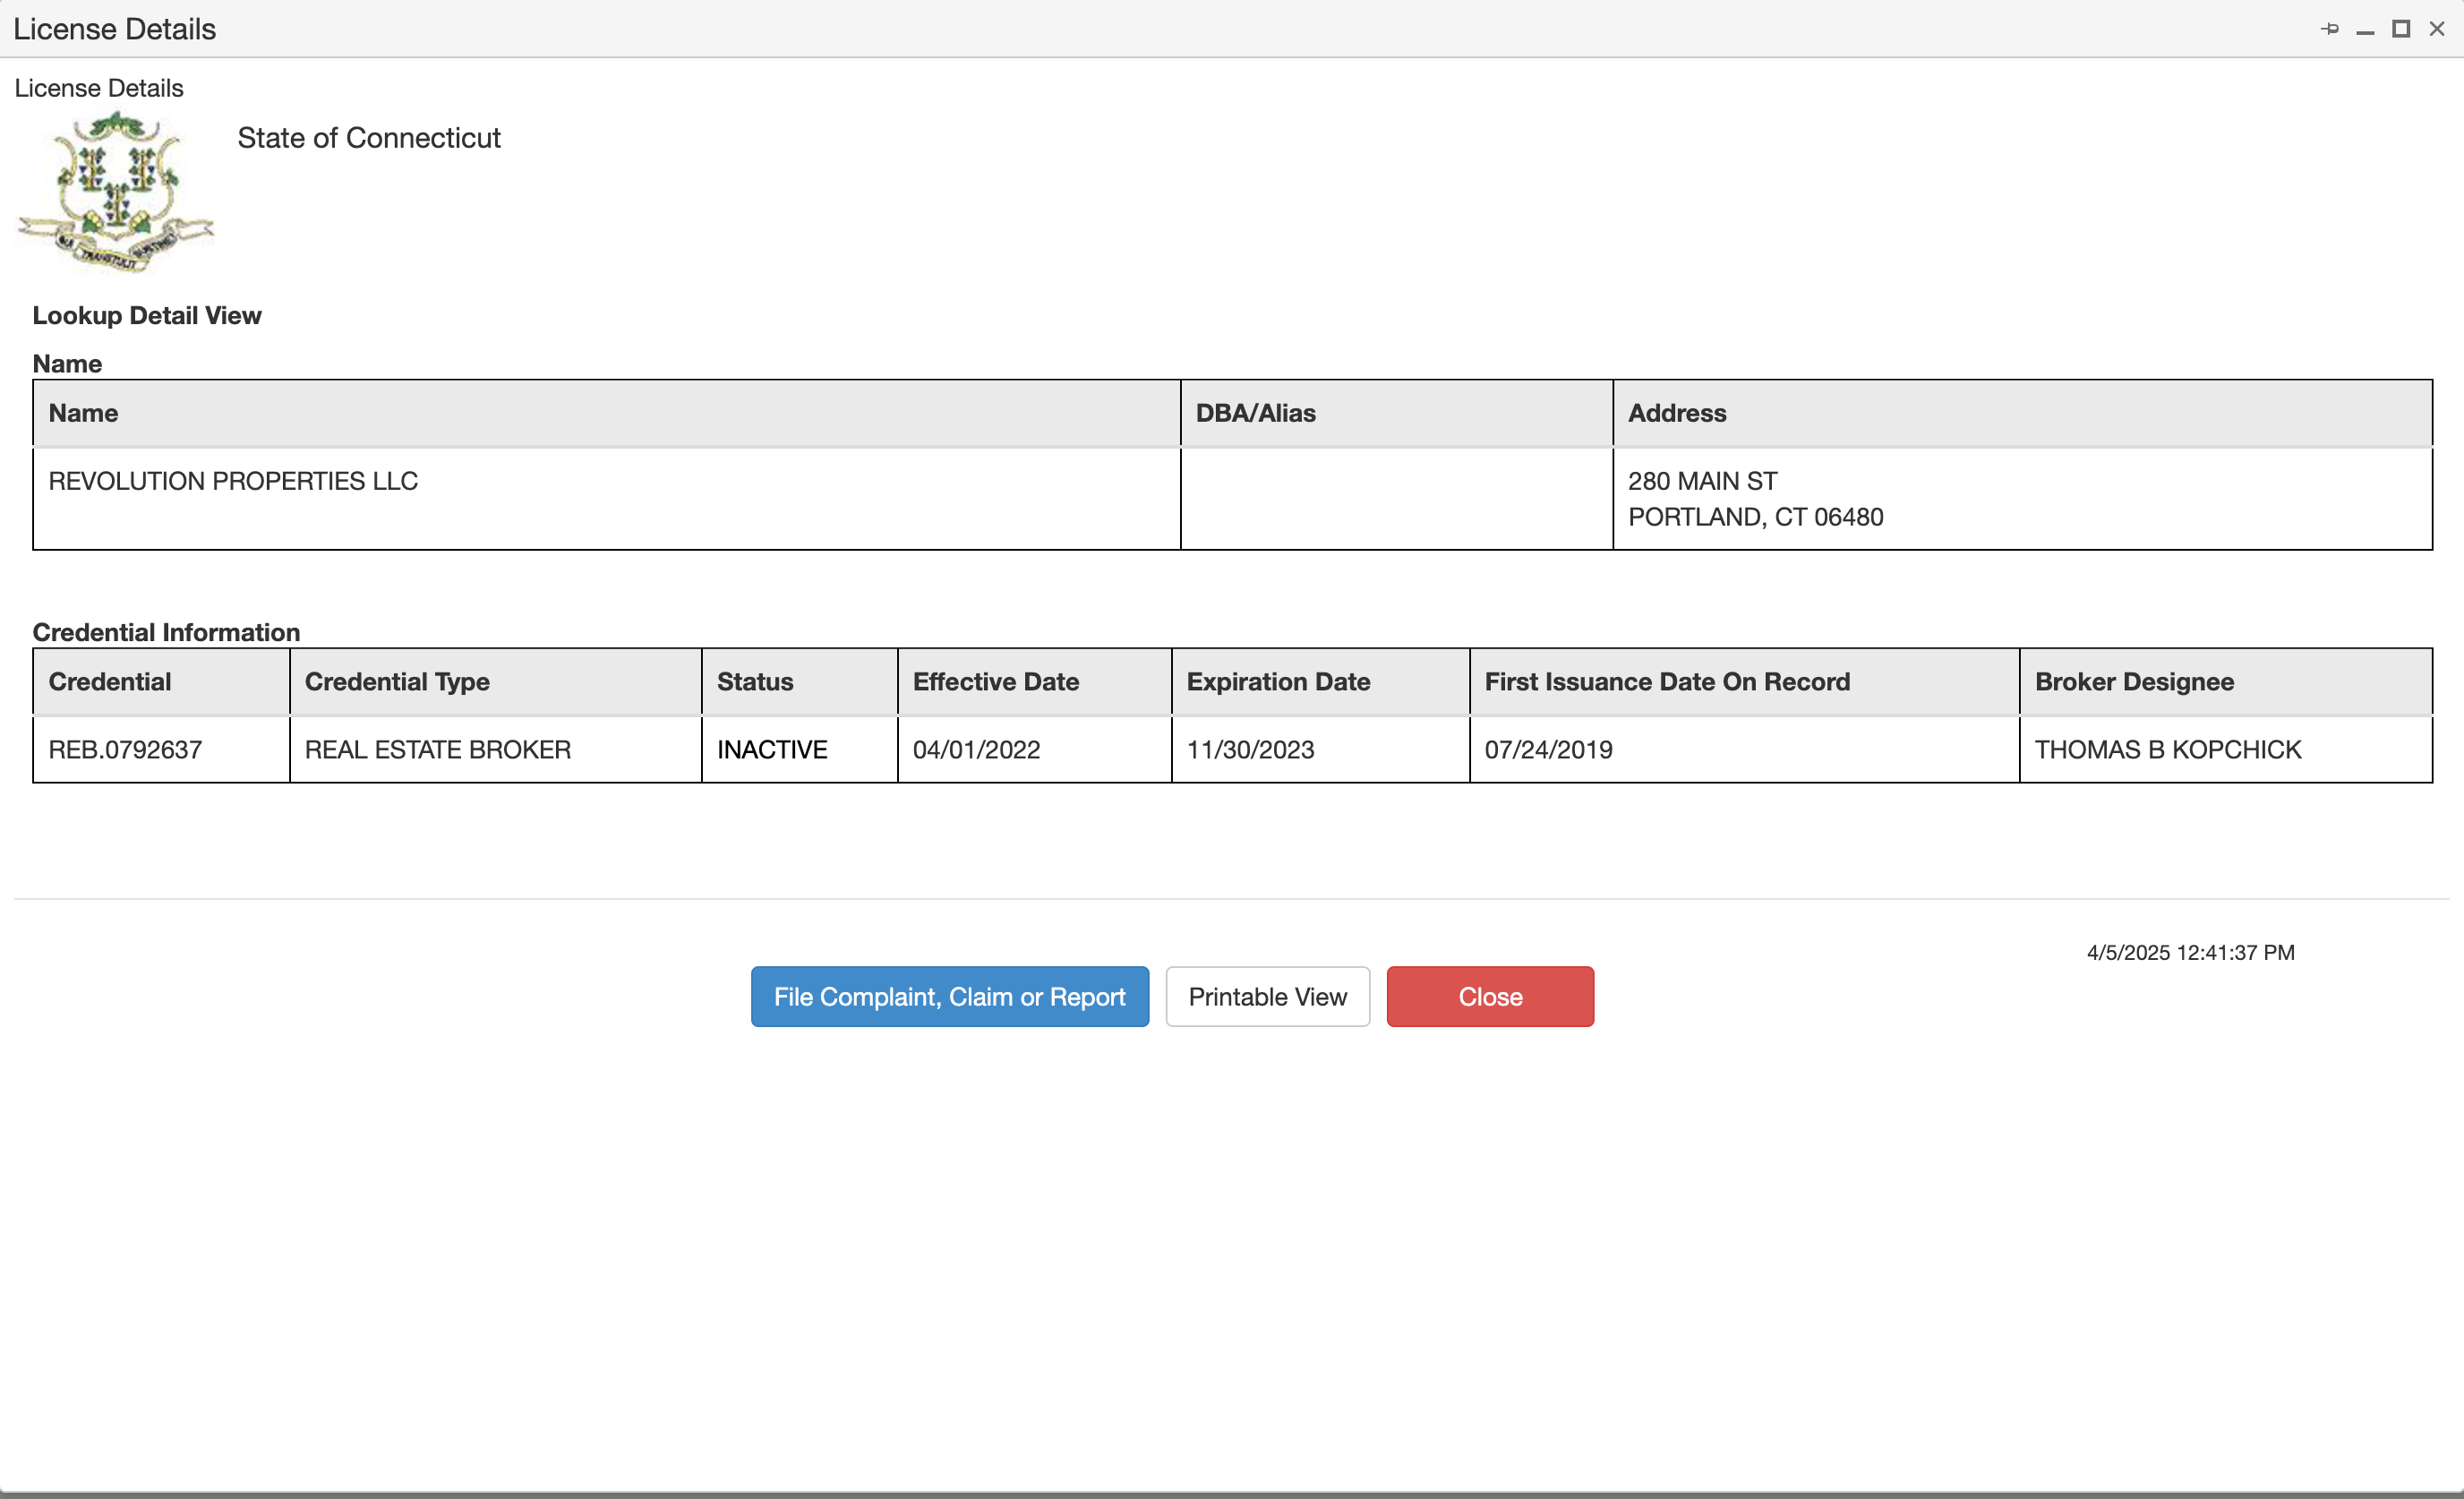Image resolution: width=2464 pixels, height=1499 pixels.
Task: Click the 07/24/2019 first issuance date
Action: pos(1548,749)
